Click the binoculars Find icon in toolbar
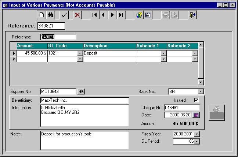 51,15
